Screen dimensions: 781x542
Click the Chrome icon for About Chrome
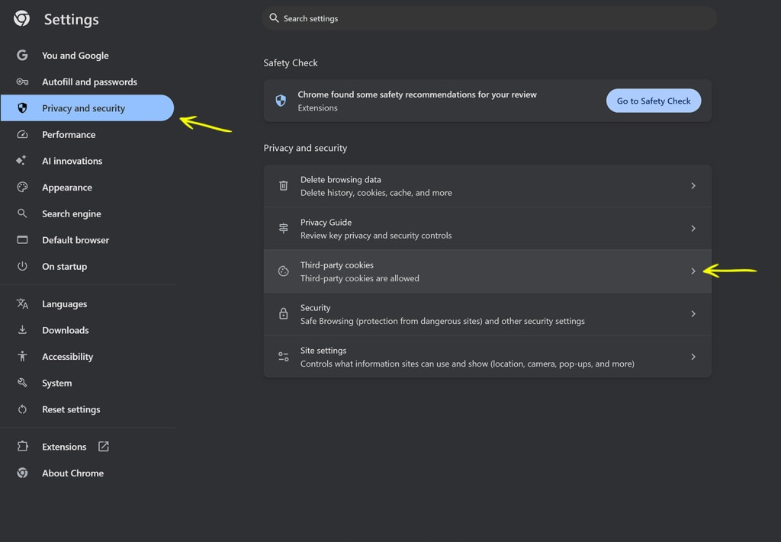pos(22,473)
